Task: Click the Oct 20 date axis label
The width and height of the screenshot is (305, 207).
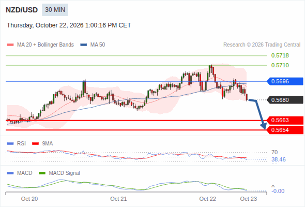Action: pos(29,199)
